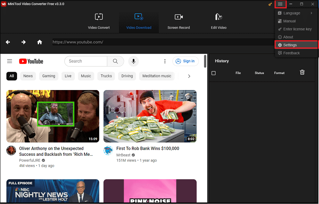Open the MrBeast channel name link

123,155
